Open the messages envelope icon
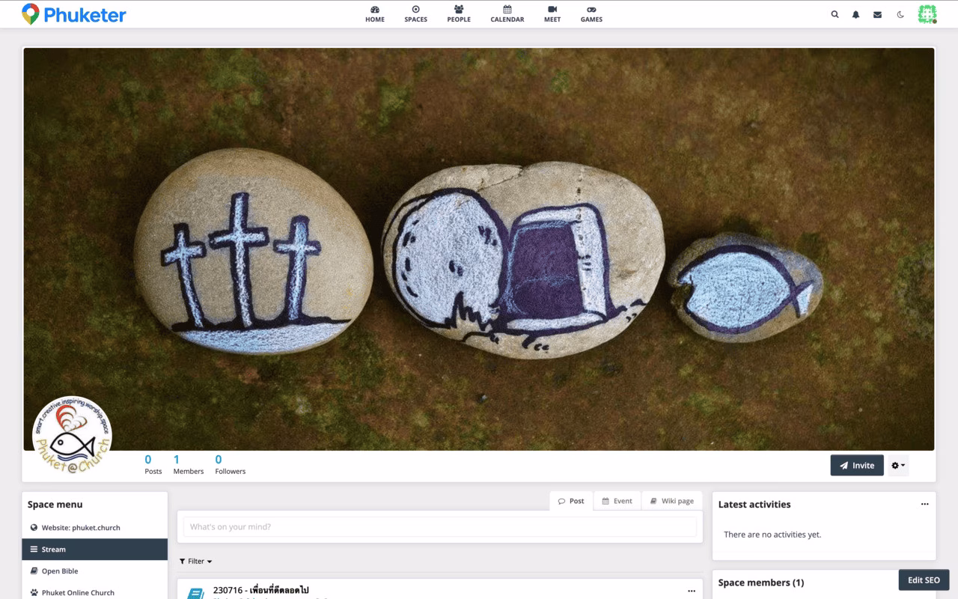This screenshot has width=958, height=599. tap(877, 14)
